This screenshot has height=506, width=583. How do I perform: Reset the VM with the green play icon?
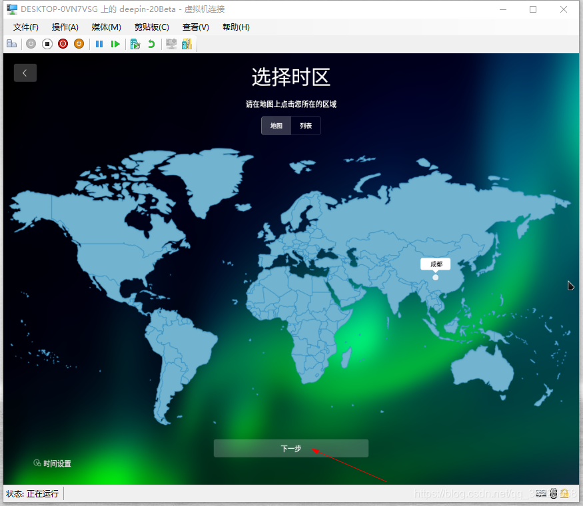115,44
